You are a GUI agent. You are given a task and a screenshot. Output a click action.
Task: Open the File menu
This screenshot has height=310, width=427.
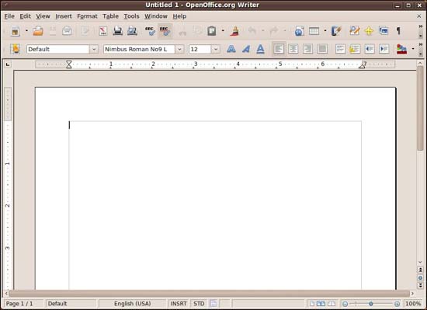pyautogui.click(x=9, y=16)
